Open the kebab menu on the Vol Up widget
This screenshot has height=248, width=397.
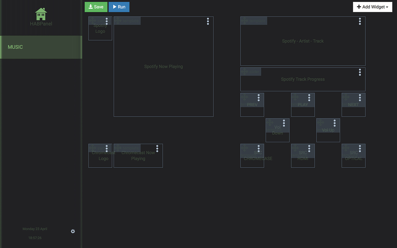click(334, 123)
